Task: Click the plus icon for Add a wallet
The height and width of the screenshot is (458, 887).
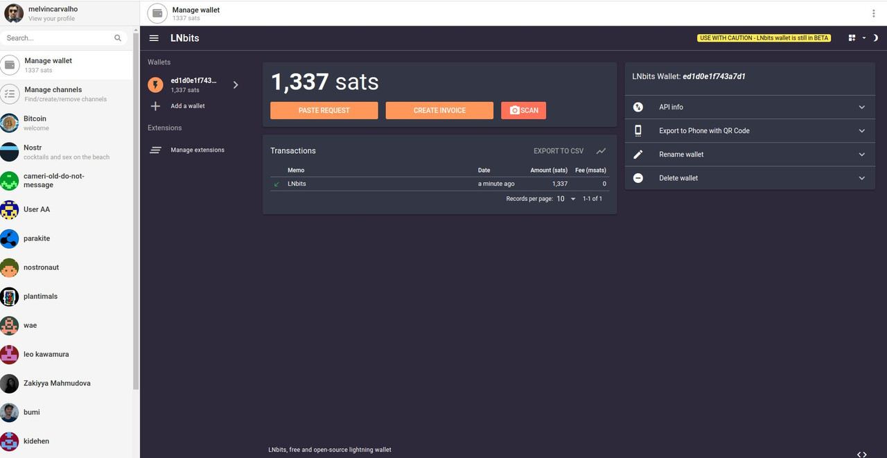Action: tap(156, 106)
